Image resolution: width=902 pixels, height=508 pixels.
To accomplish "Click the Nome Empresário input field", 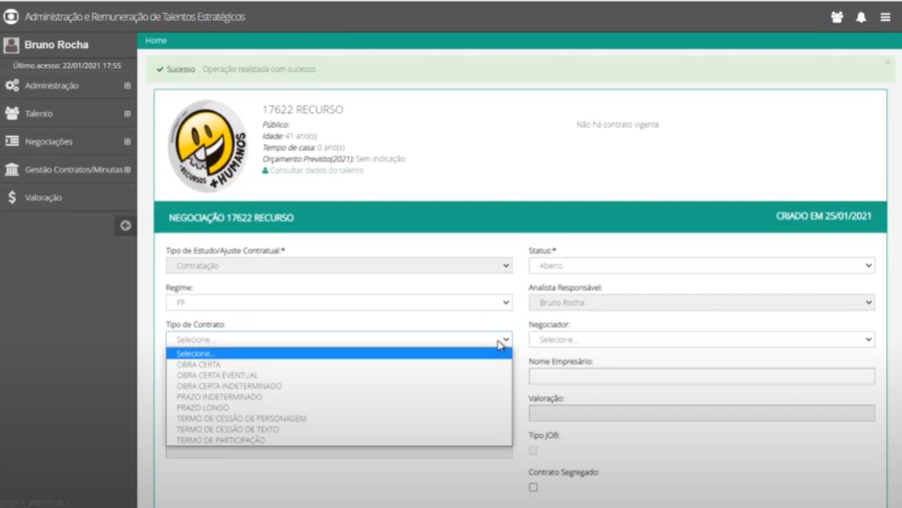I will click(702, 376).
